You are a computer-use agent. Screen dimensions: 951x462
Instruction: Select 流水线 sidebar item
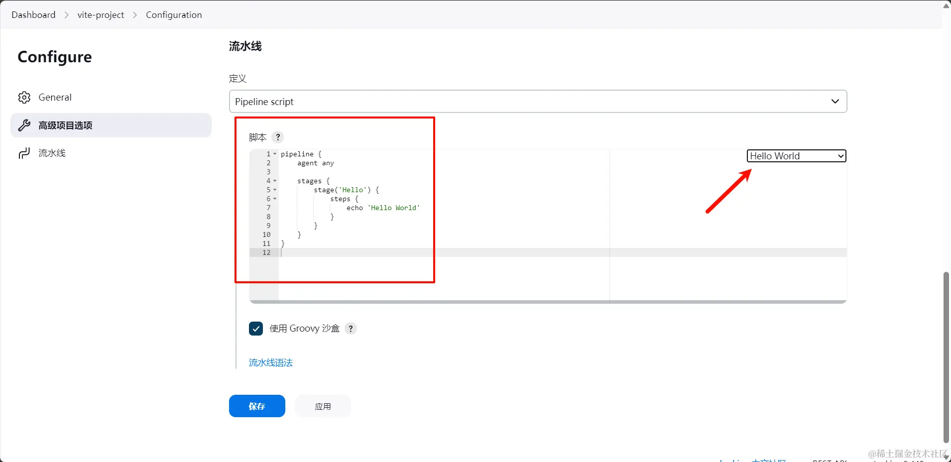click(111, 153)
